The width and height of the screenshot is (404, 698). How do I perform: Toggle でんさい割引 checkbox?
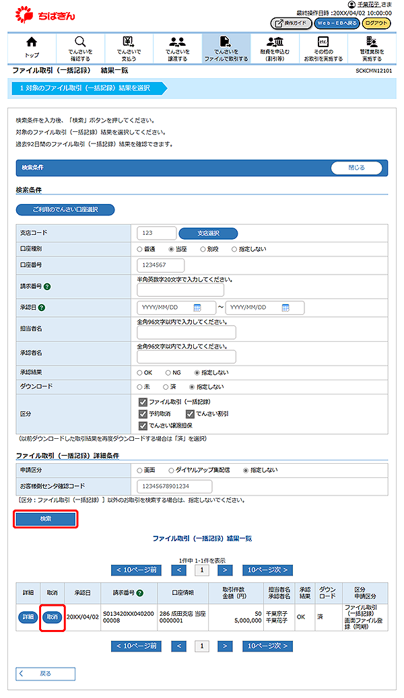190,414
